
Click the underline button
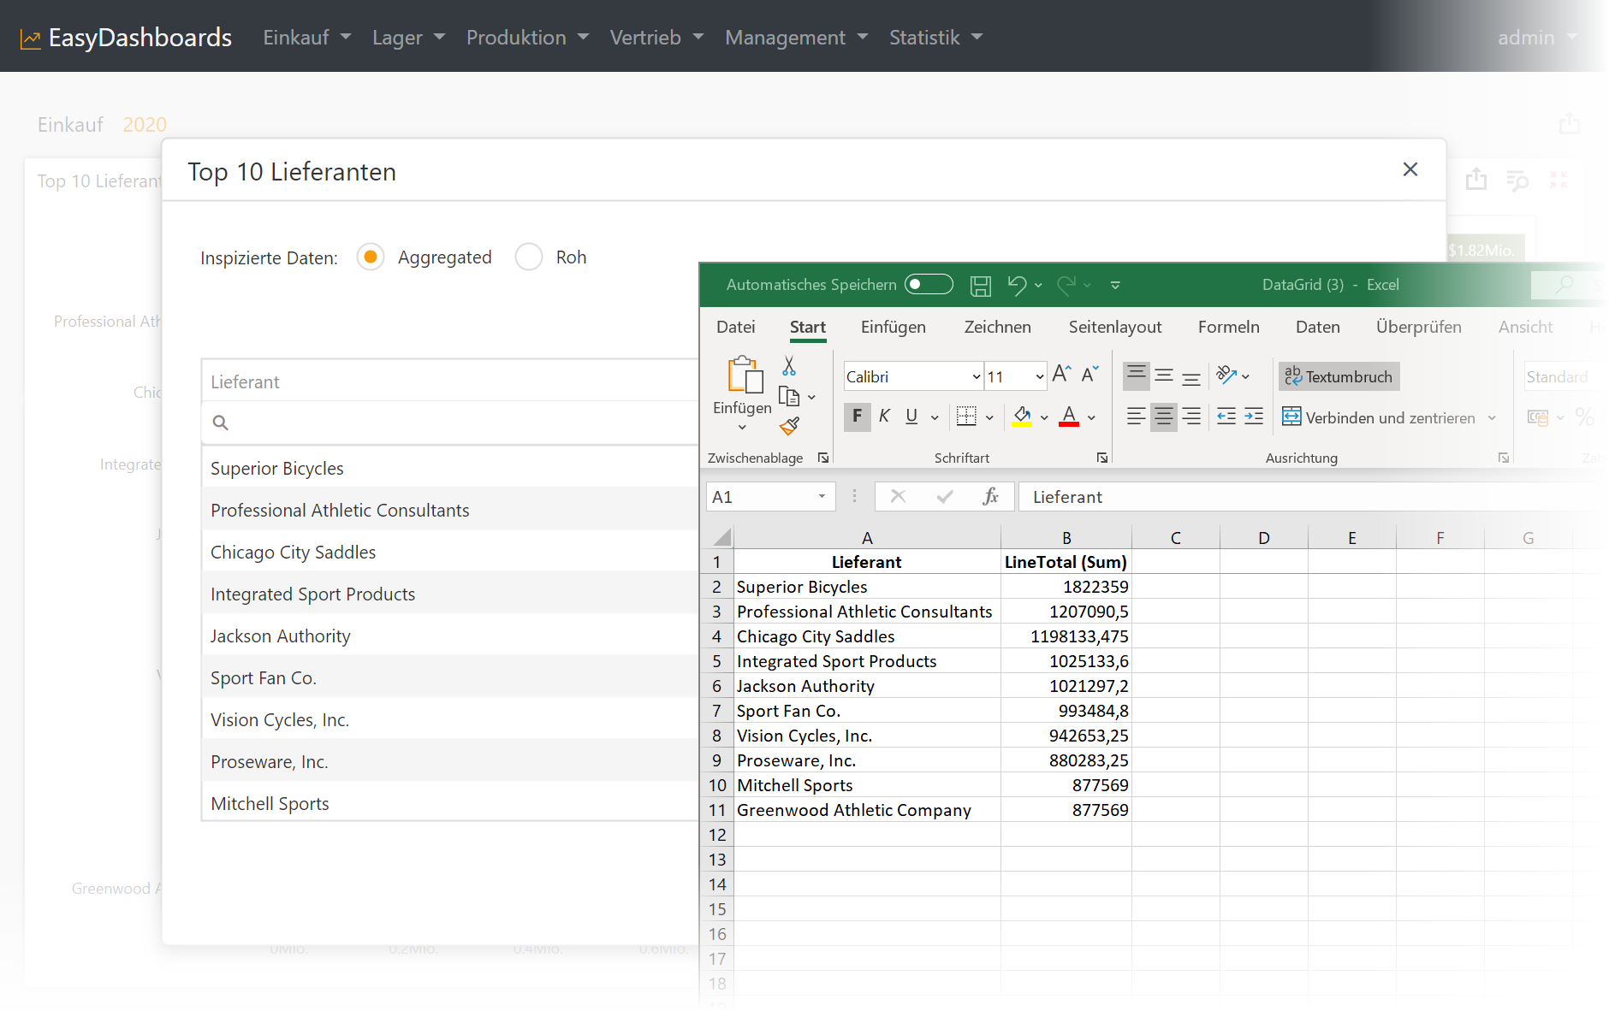coord(911,417)
